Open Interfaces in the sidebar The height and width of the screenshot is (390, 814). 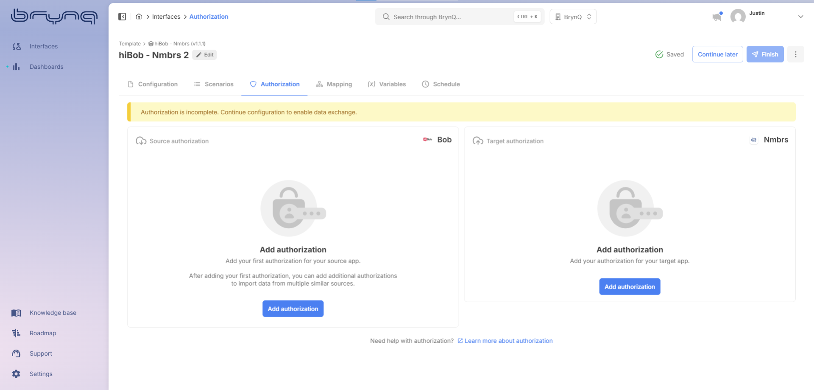[x=44, y=46]
